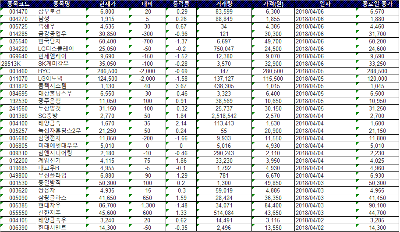The width and height of the screenshot is (400, 232).
Task: Select the 한세엠케이 name cell
Action: click(61, 56)
